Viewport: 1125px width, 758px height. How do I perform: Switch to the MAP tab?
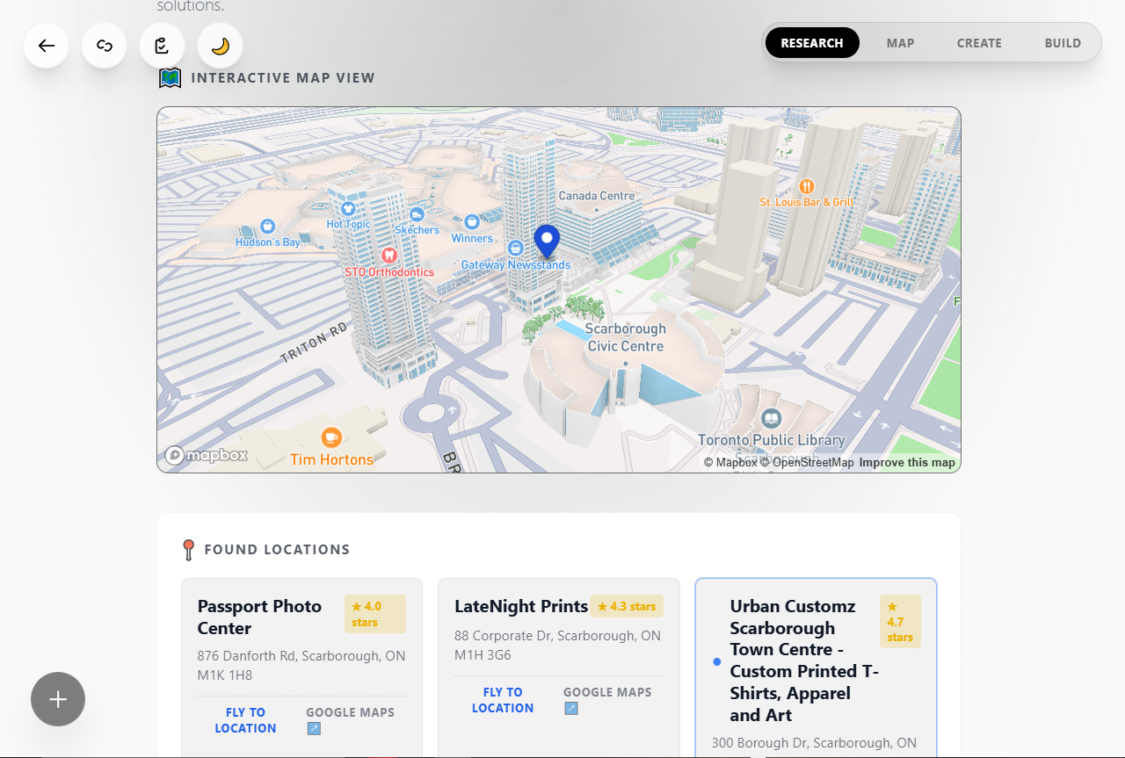coord(900,43)
